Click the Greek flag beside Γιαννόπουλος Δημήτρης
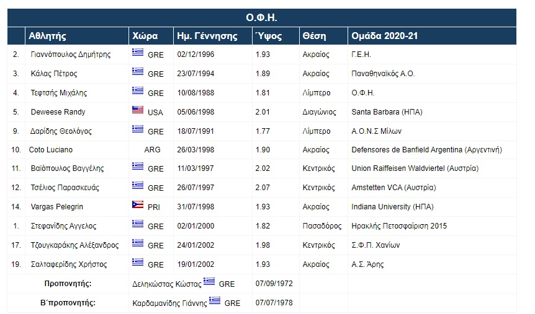The width and height of the screenshot is (535, 314). pos(138,53)
